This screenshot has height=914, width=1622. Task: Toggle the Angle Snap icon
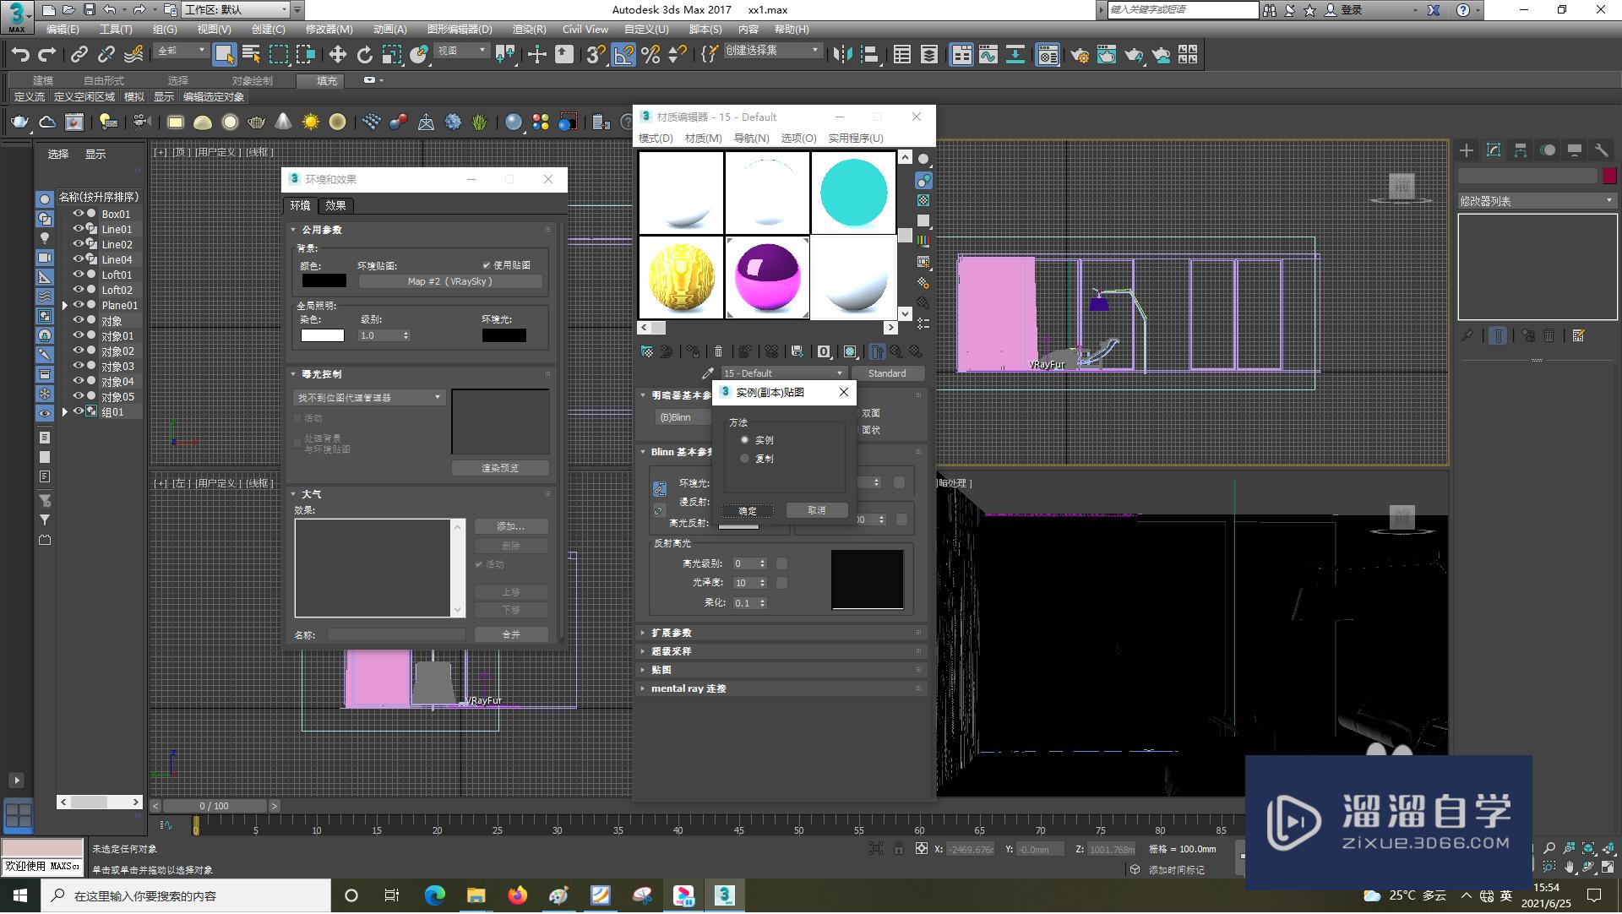coord(623,55)
